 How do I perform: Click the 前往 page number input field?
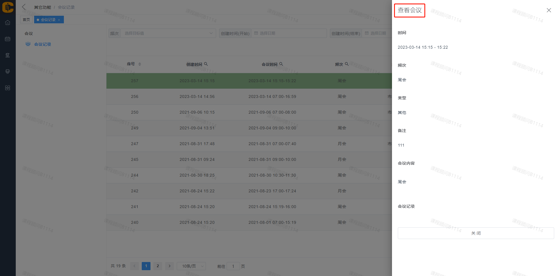[233, 266]
